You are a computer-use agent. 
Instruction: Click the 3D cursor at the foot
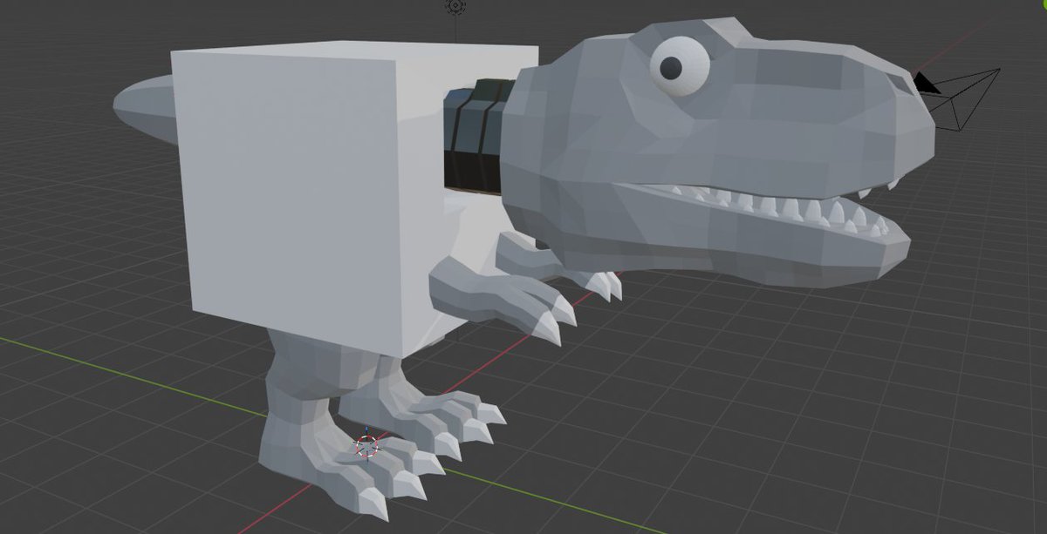367,446
